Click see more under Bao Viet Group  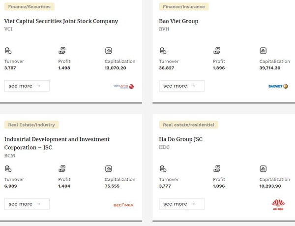(181, 86)
